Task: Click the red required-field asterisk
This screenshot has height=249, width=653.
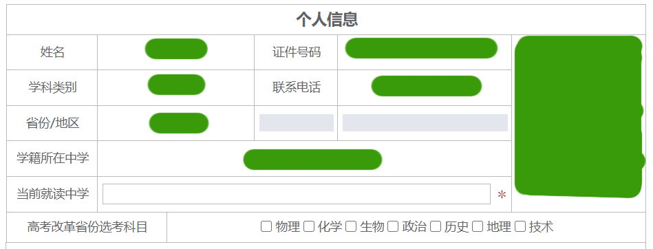Action: point(502,195)
